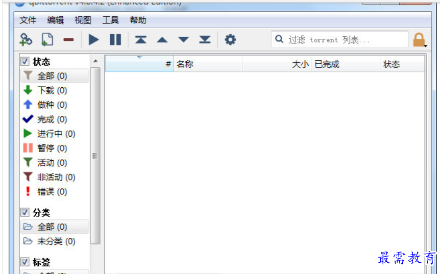Open the 编辑 menu

(x=55, y=20)
